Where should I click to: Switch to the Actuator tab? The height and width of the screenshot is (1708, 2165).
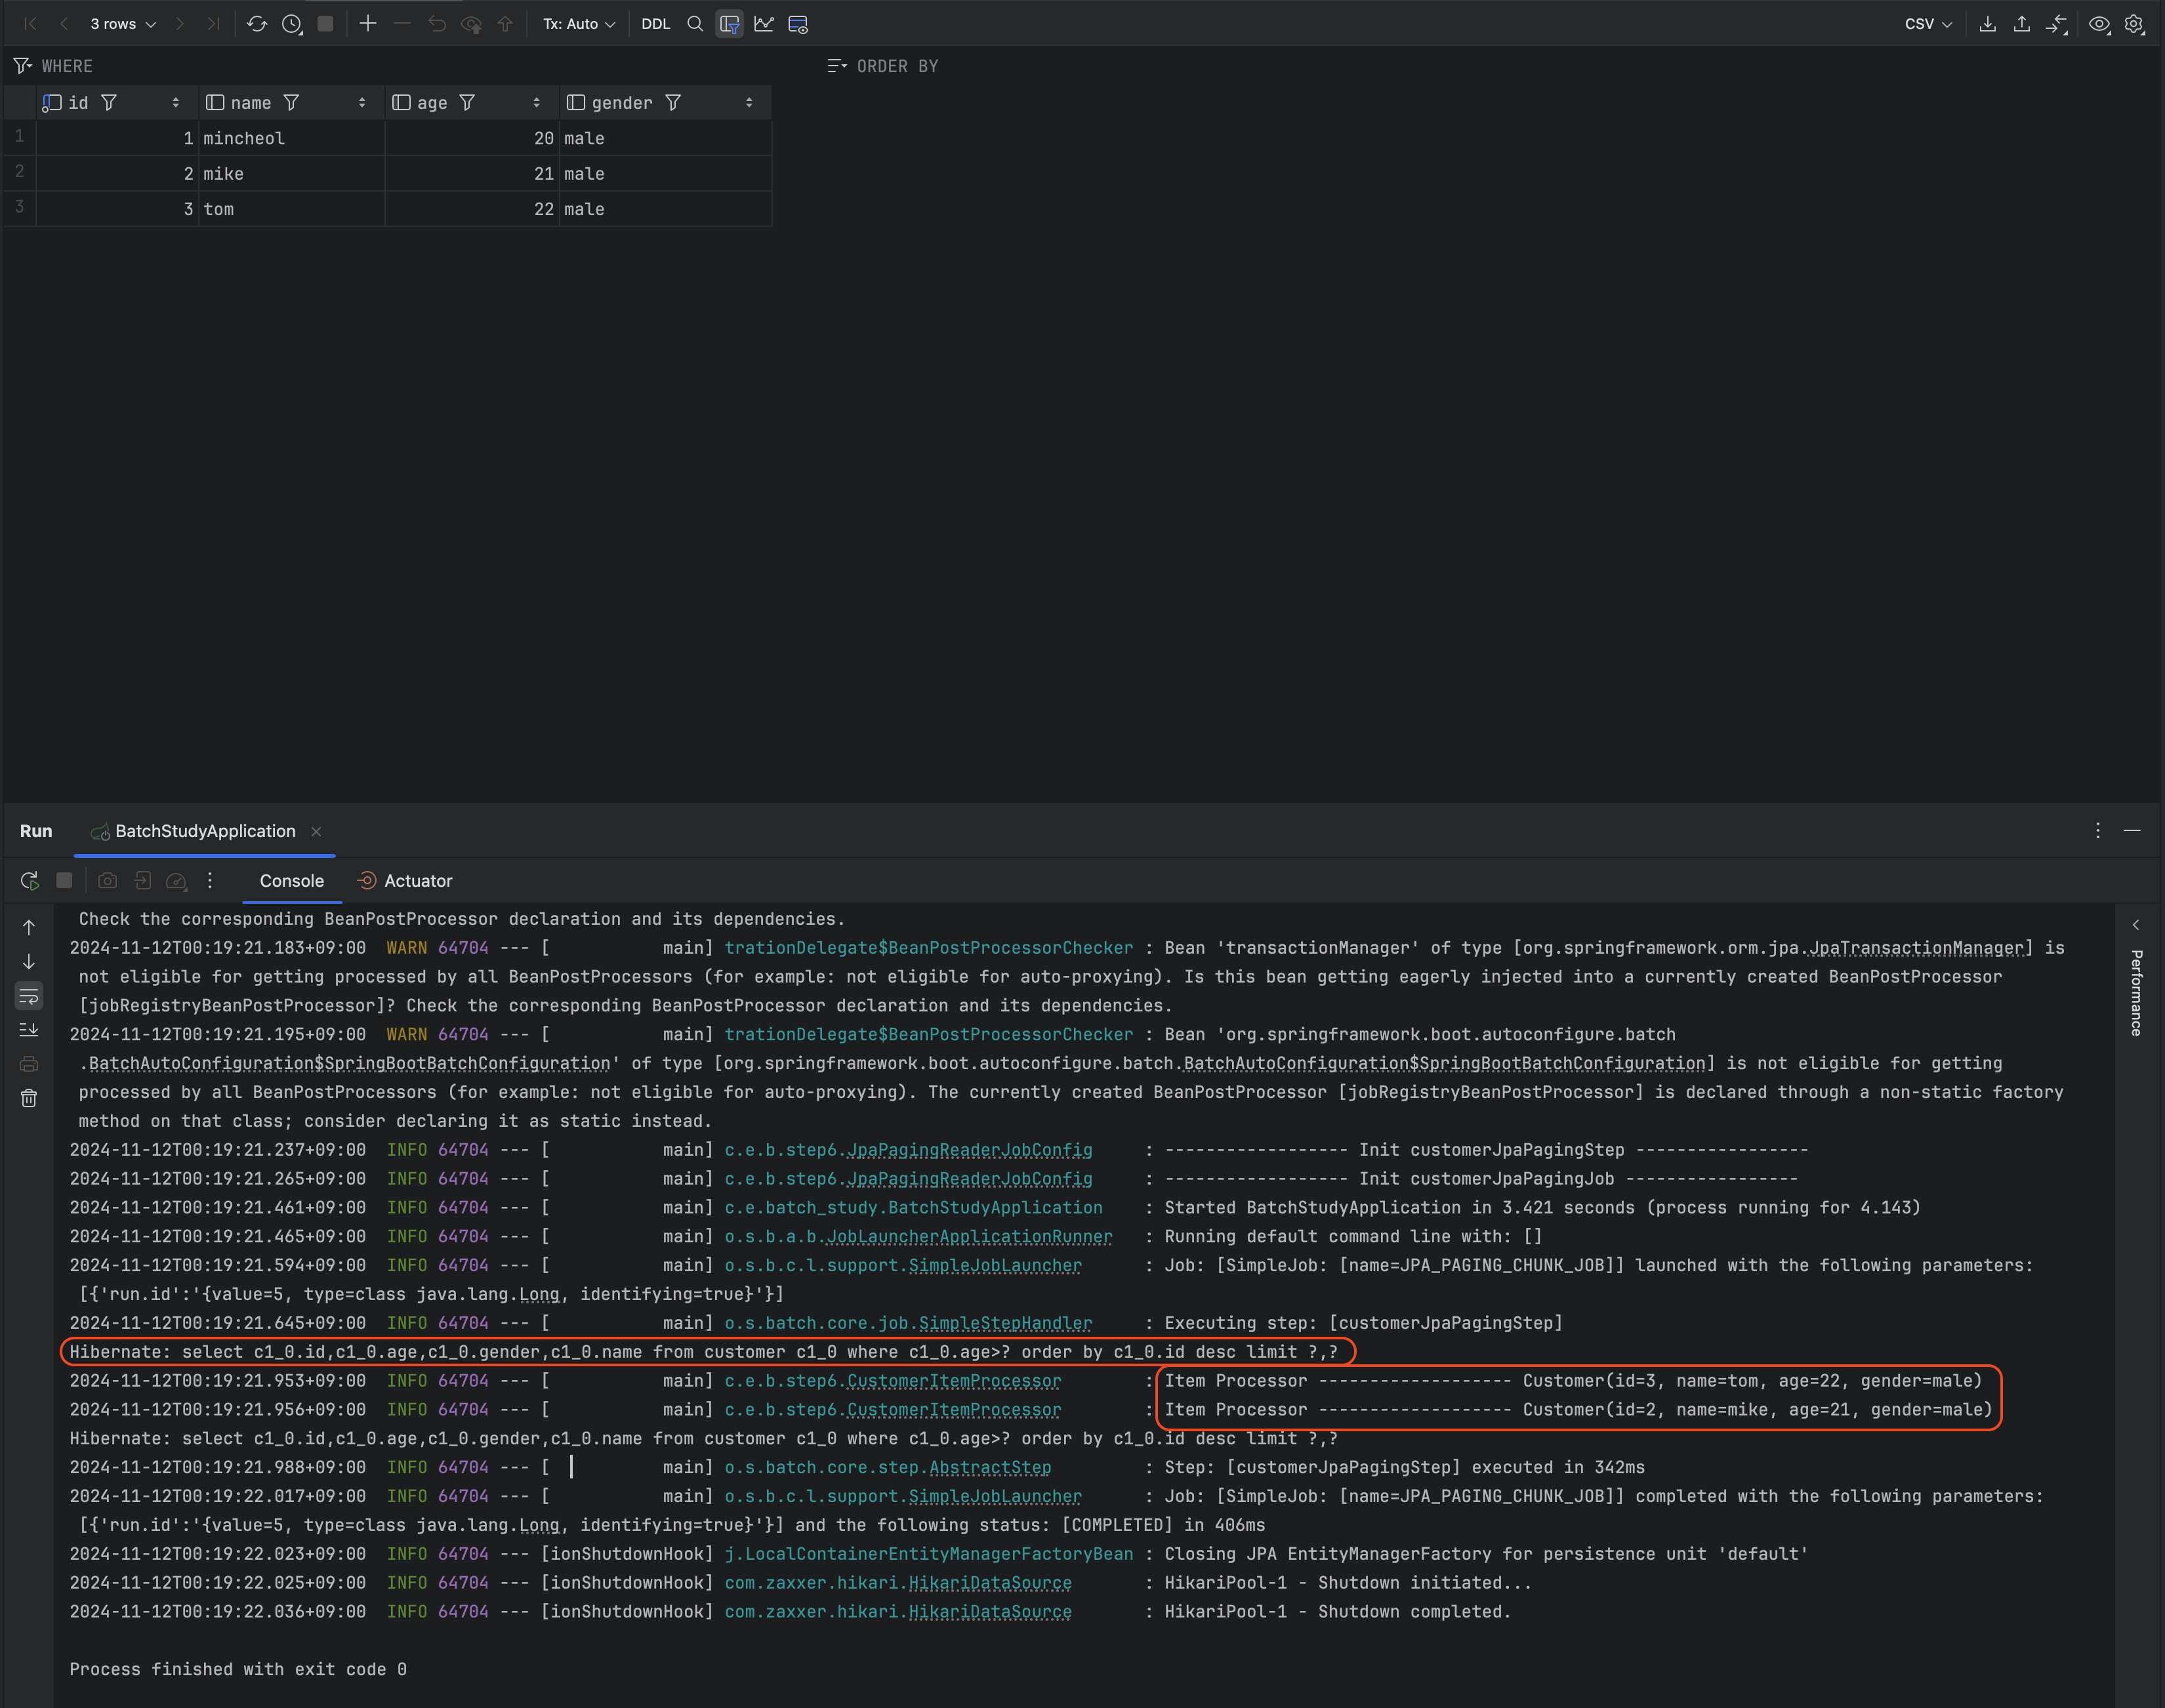[417, 881]
